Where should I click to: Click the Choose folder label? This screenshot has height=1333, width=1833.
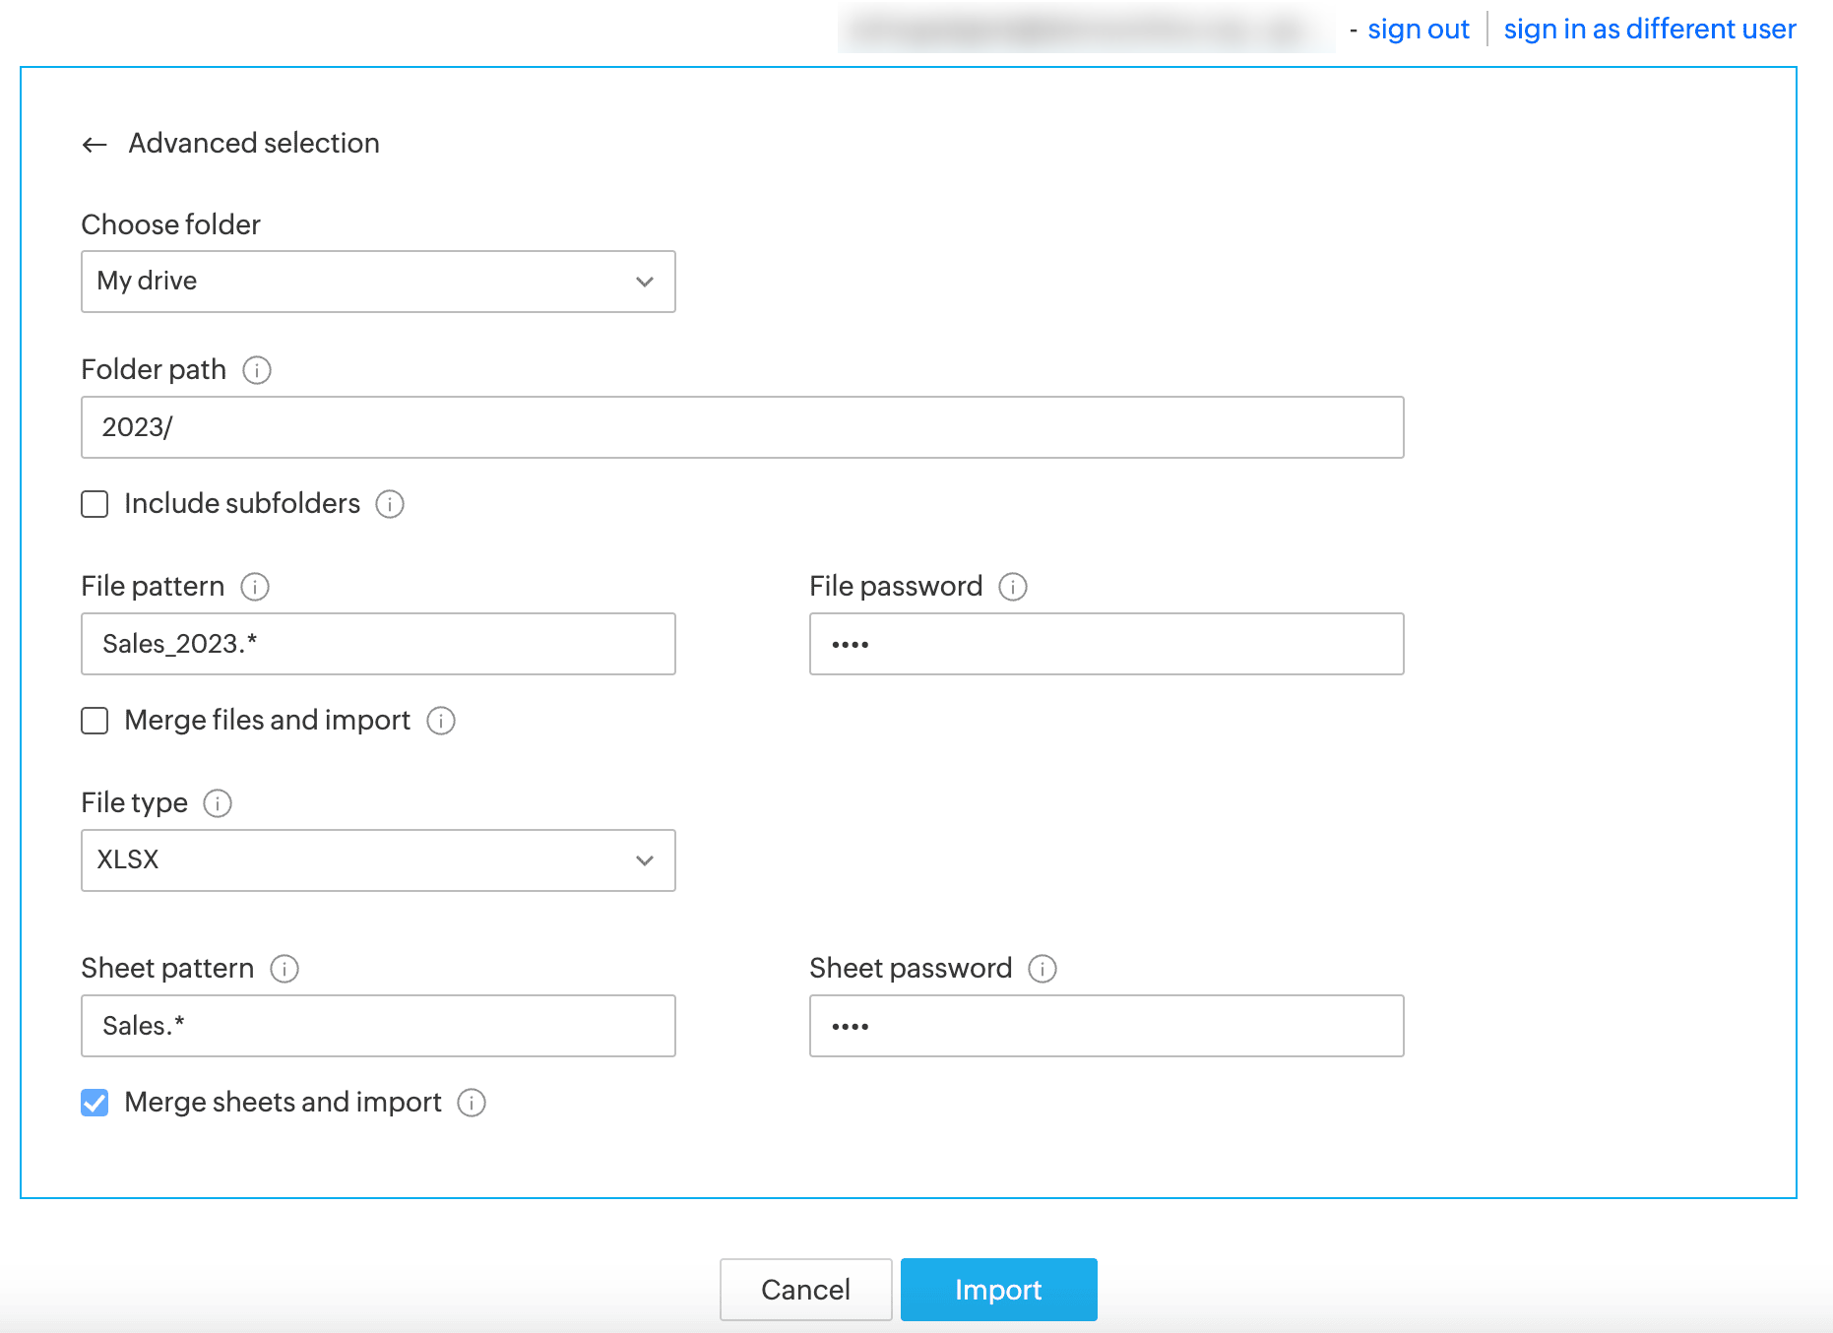click(170, 224)
